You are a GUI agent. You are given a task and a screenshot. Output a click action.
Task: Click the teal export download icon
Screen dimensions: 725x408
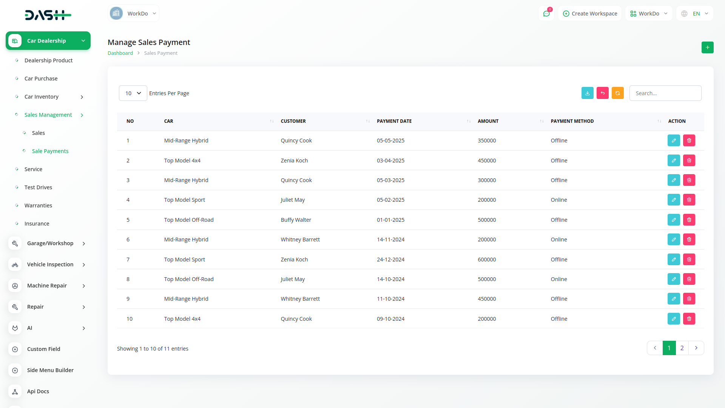pyautogui.click(x=587, y=93)
